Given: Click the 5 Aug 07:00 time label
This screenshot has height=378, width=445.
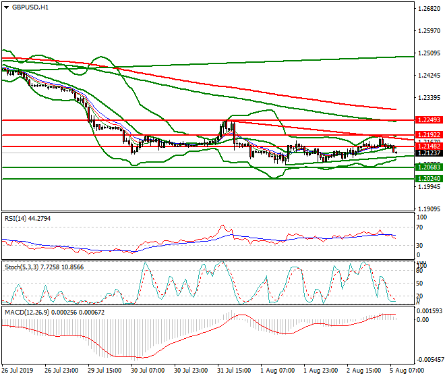Looking at the screenshot, I should [407, 371].
